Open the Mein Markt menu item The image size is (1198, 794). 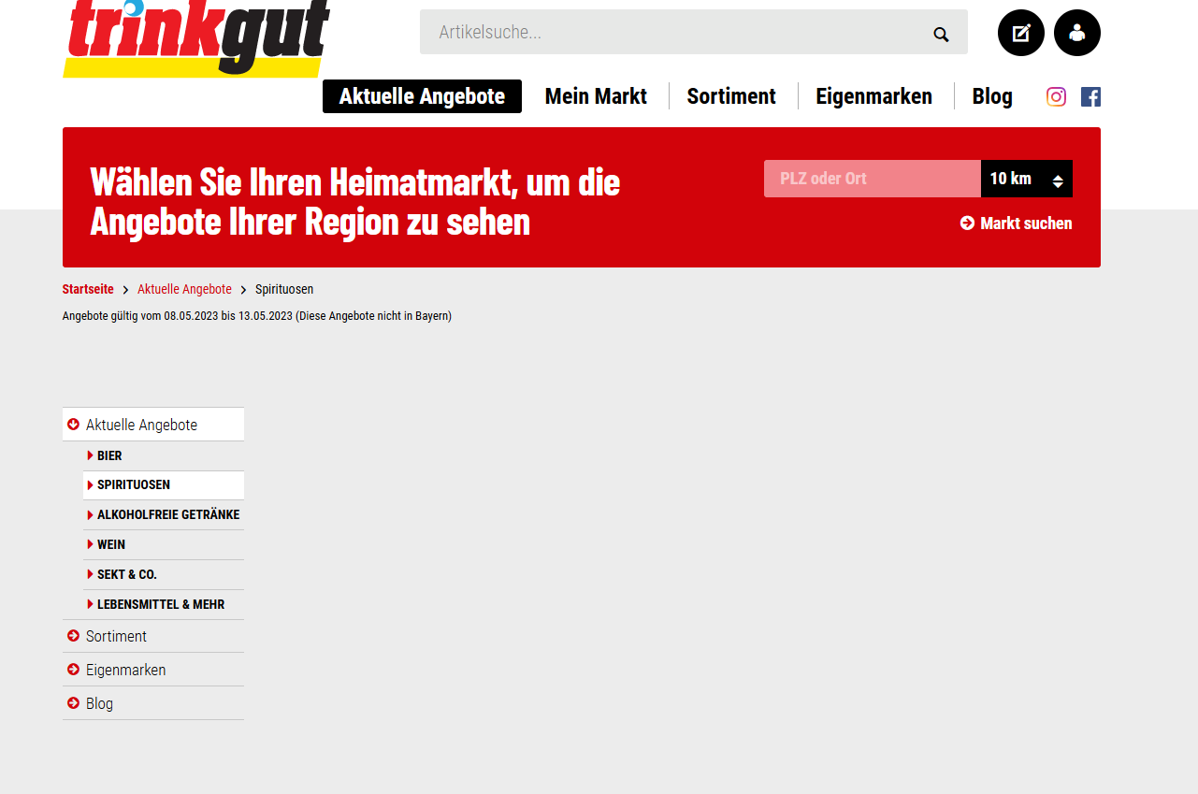pos(596,96)
